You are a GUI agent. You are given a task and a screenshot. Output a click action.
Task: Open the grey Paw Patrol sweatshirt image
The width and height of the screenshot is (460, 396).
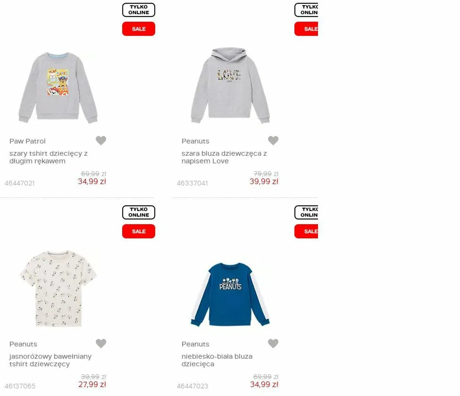[x=58, y=88]
